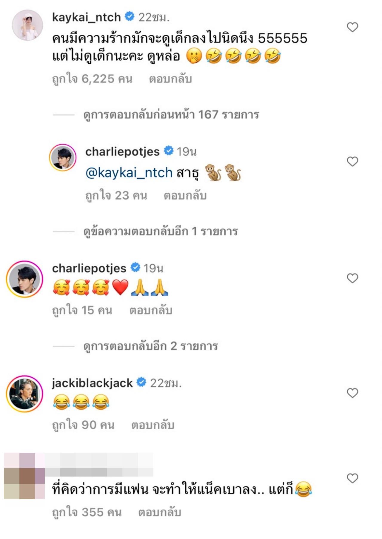Tap the blurred commenter's profile picture
The image size is (382, 539).
coord(24,476)
